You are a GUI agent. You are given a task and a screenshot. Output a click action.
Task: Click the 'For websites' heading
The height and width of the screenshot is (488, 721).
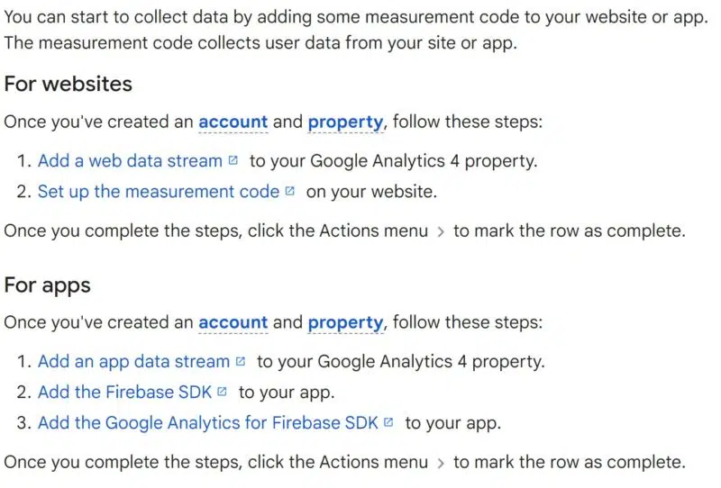(68, 84)
